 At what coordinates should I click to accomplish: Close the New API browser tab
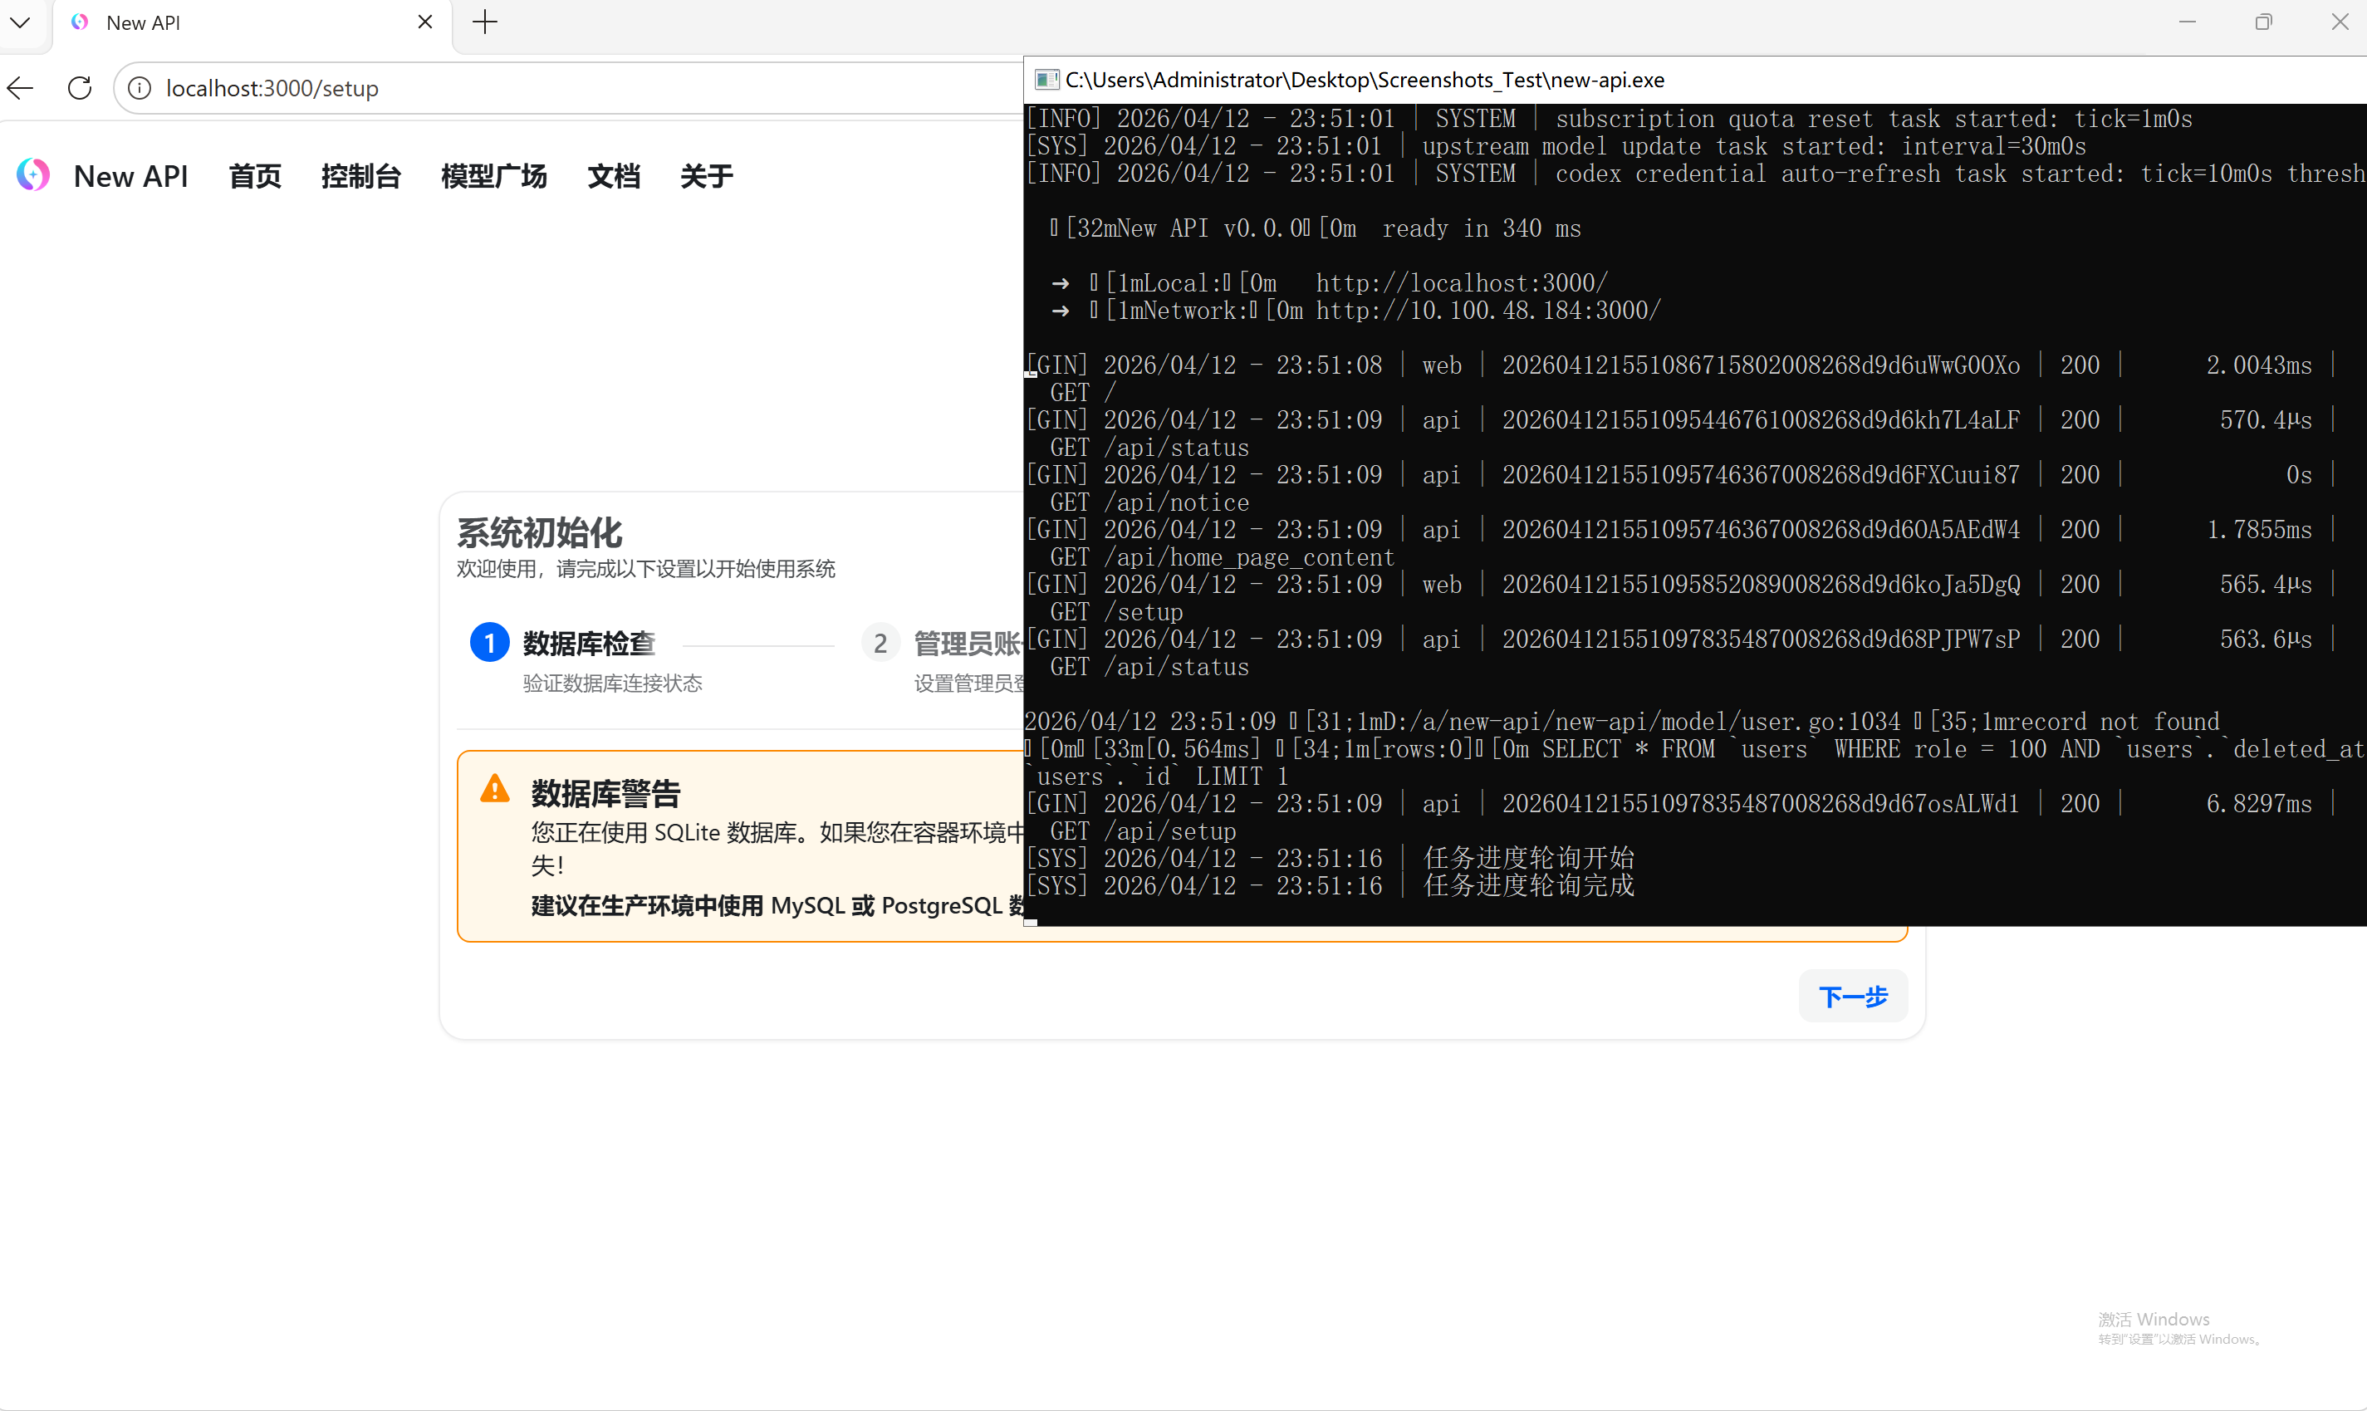click(x=425, y=22)
